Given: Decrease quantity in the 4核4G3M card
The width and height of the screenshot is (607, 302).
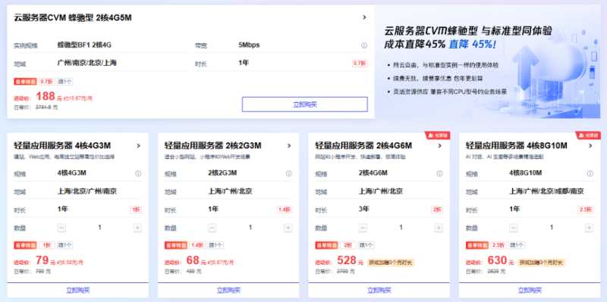Looking at the screenshot, I should 61,228.
